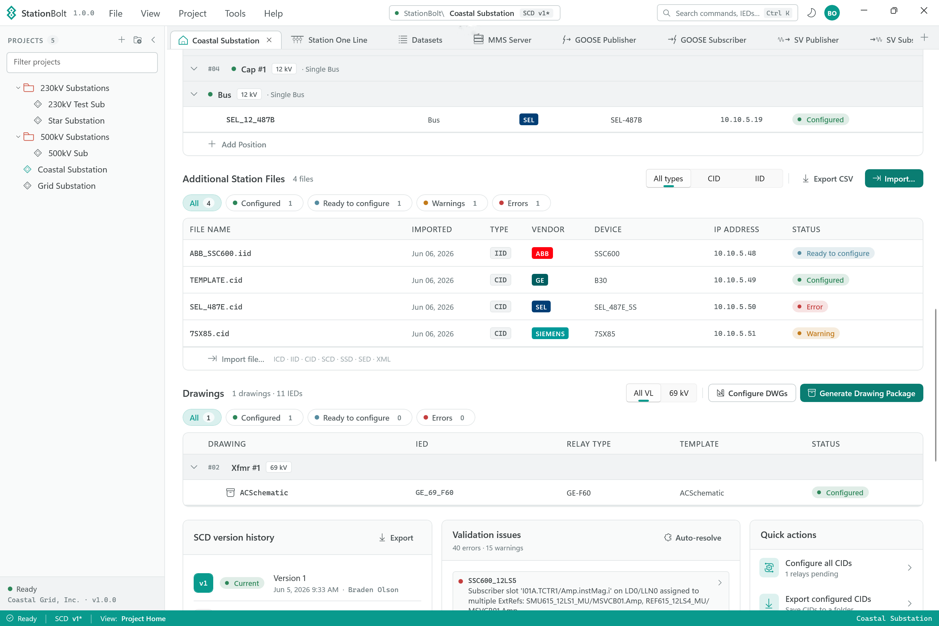939x626 pixels.
Task: Open the Tools menu
Action: tap(235, 13)
